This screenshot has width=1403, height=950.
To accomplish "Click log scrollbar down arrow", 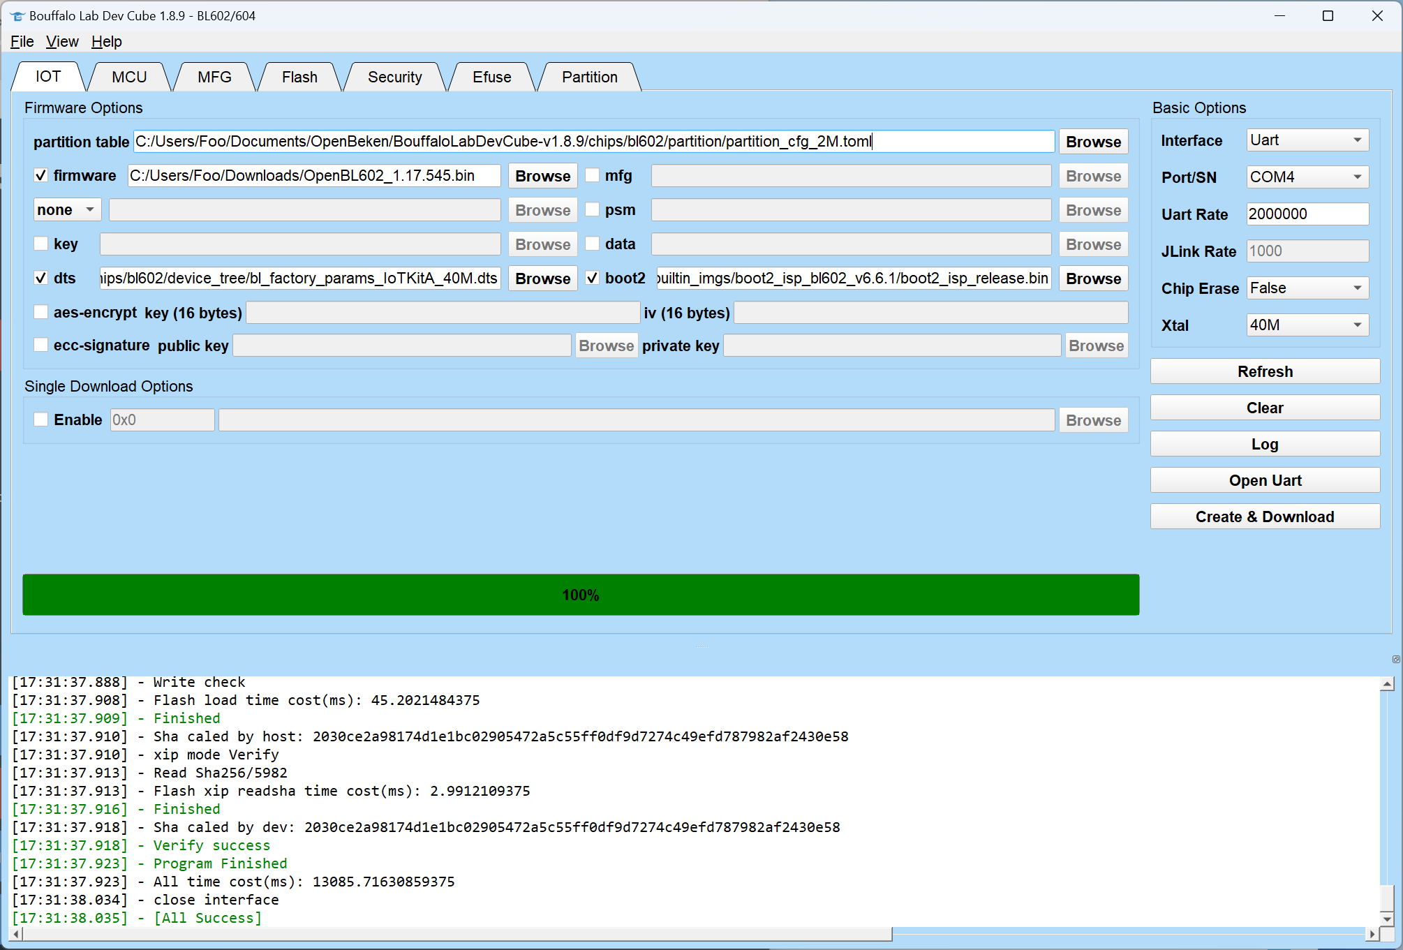I will [x=1387, y=919].
